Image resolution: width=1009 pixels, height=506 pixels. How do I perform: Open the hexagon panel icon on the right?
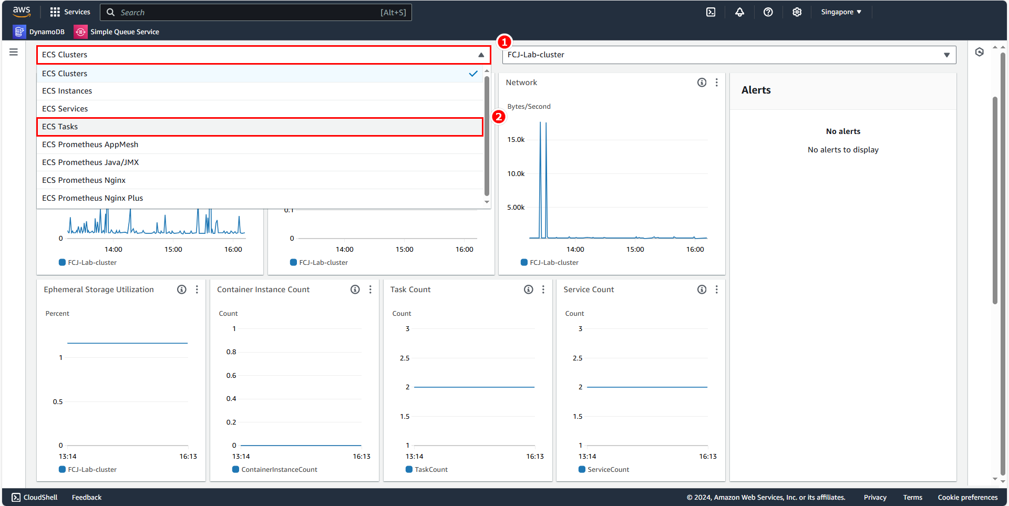point(979,52)
